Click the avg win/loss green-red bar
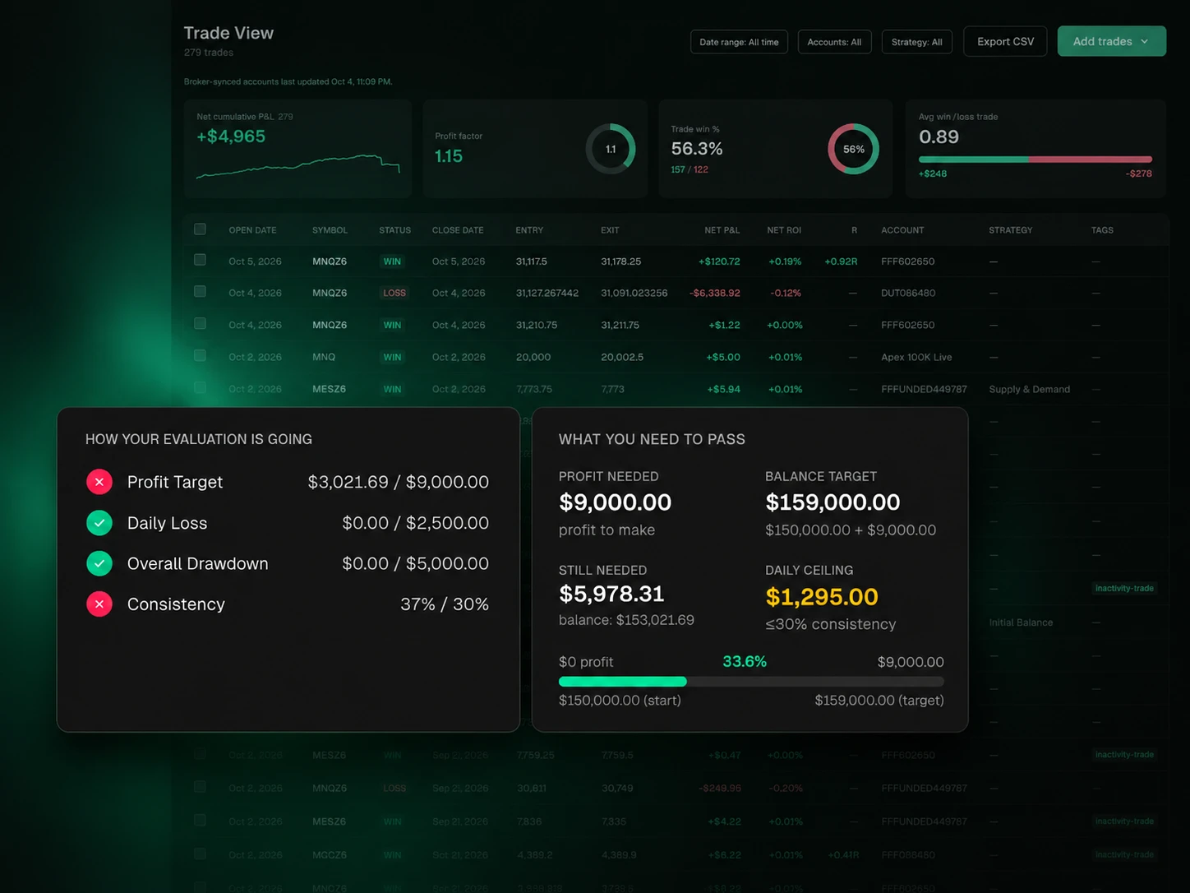The width and height of the screenshot is (1190, 893). [1035, 159]
